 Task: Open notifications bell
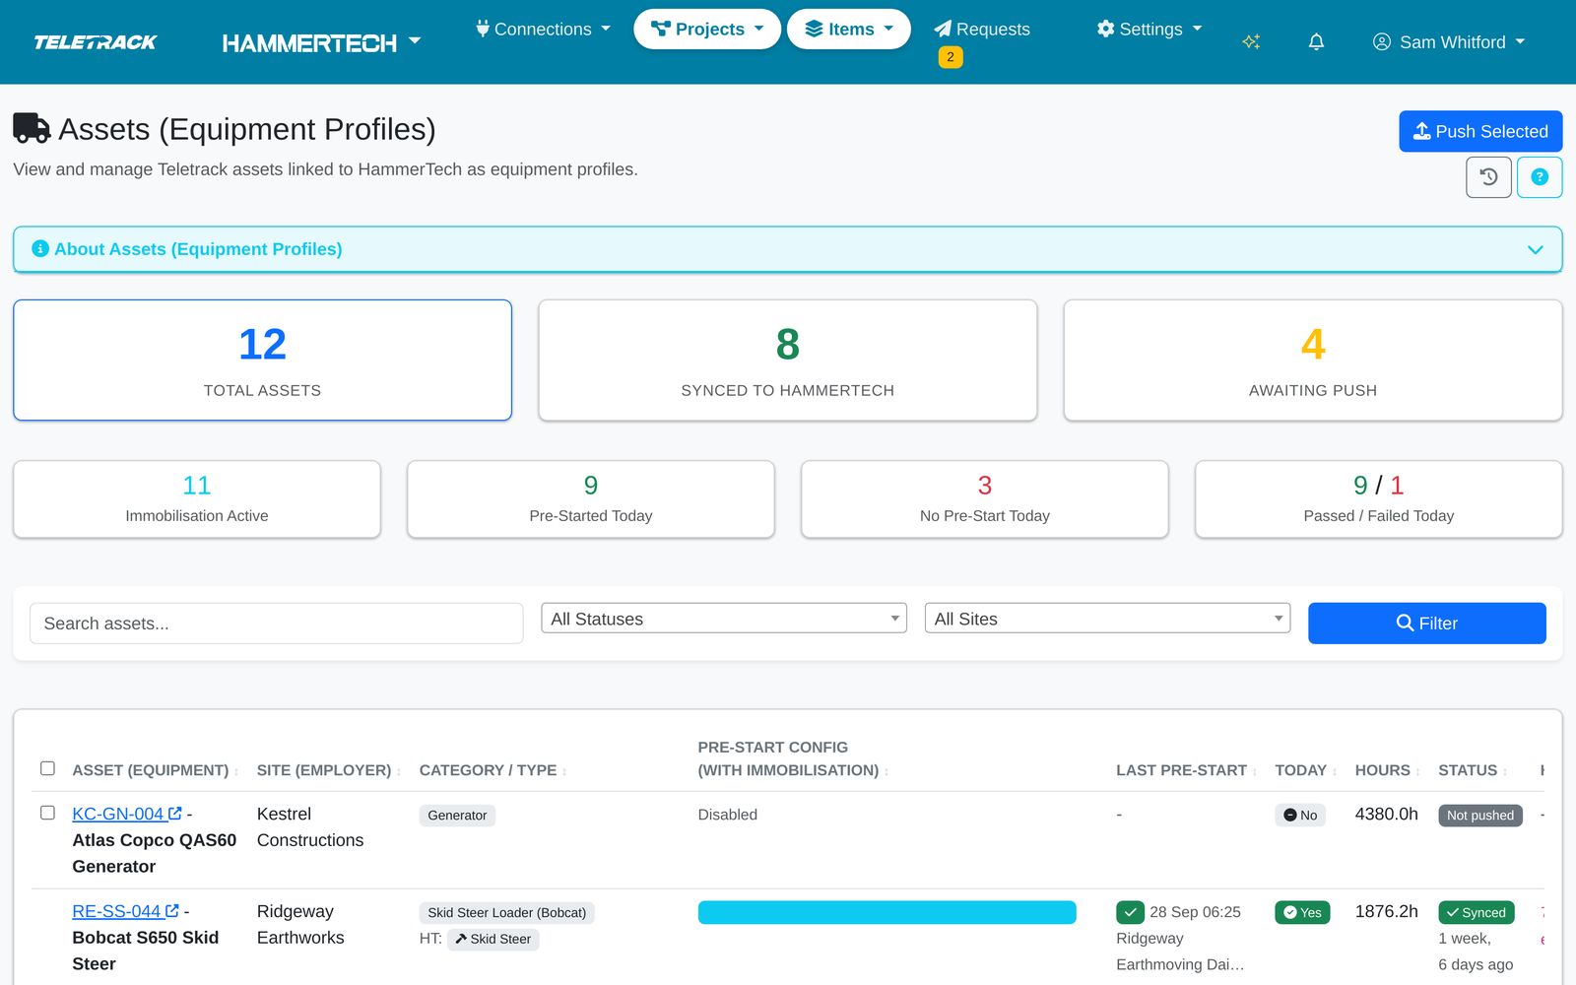1316,42
